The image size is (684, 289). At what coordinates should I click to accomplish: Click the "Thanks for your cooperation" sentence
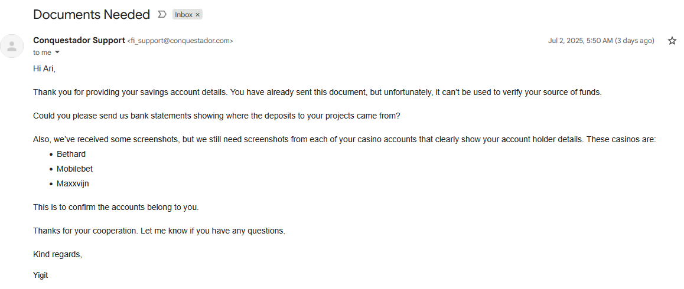click(159, 231)
